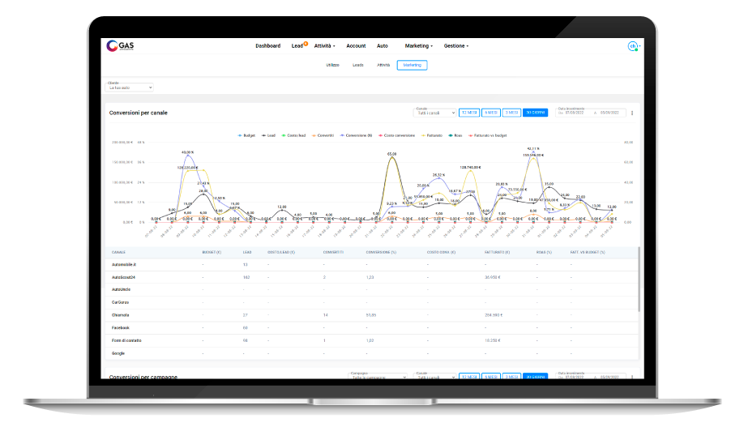Click the Automobile.it channel row

click(x=373, y=265)
